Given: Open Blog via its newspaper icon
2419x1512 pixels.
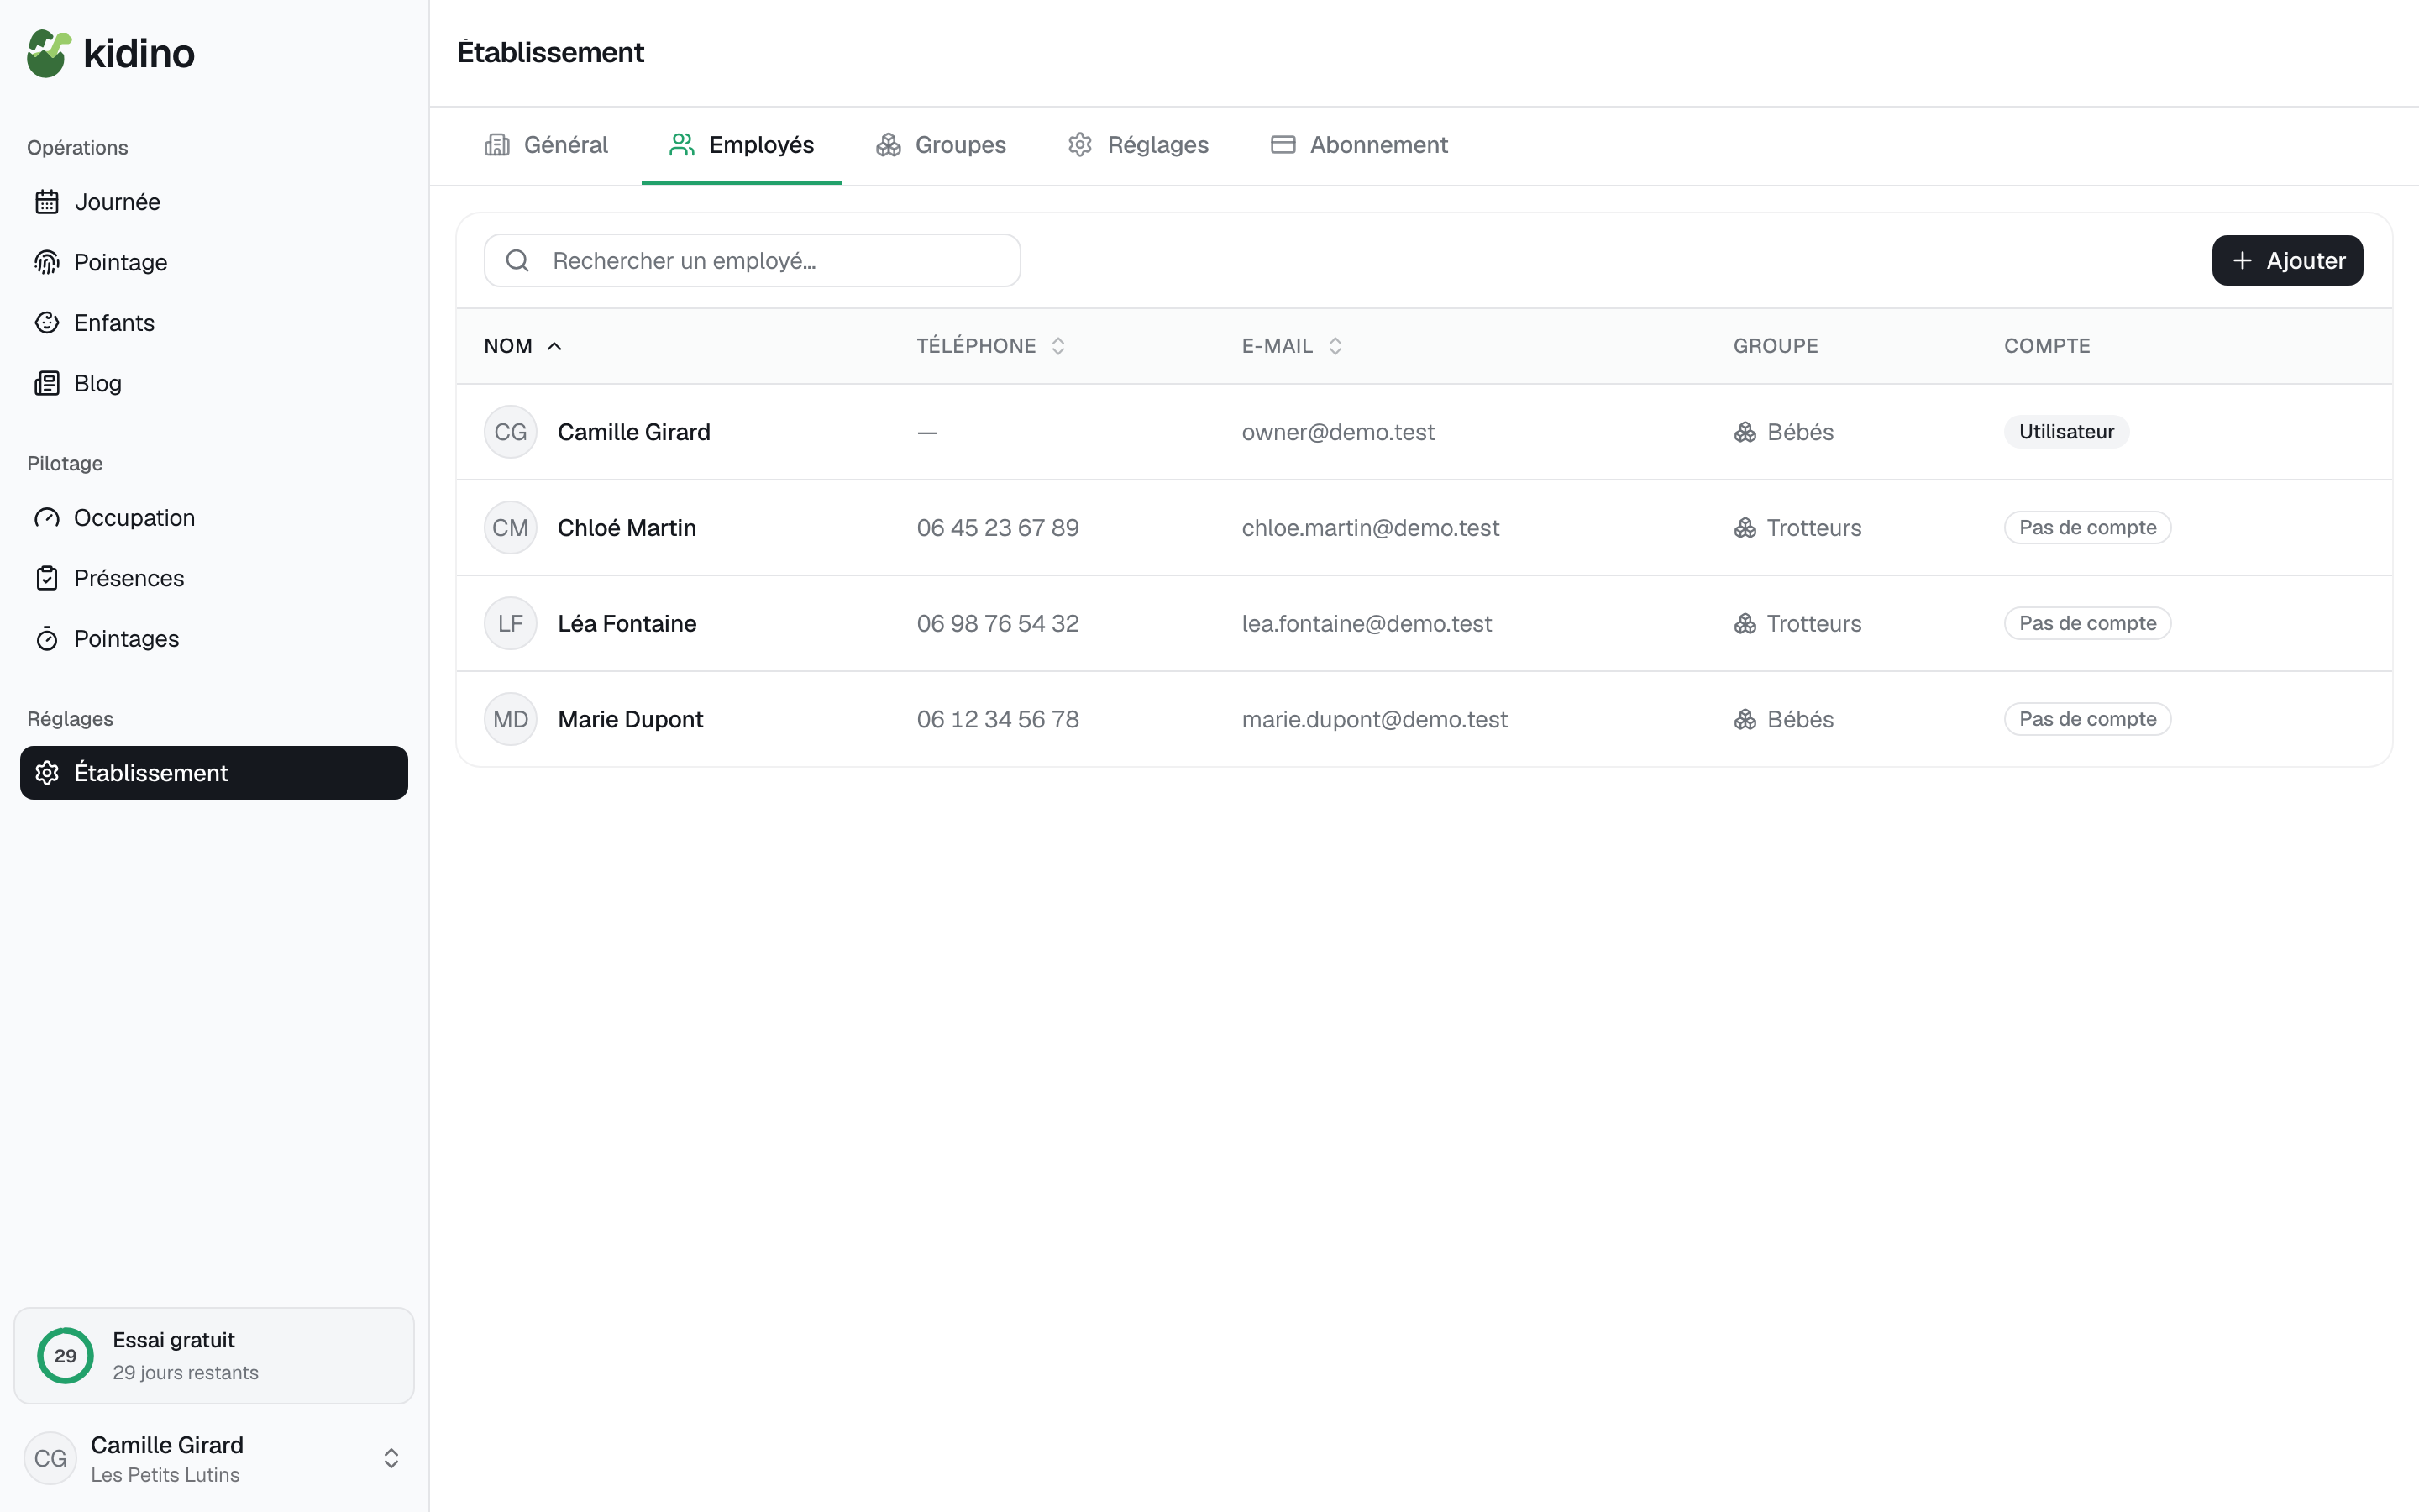Looking at the screenshot, I should point(47,383).
